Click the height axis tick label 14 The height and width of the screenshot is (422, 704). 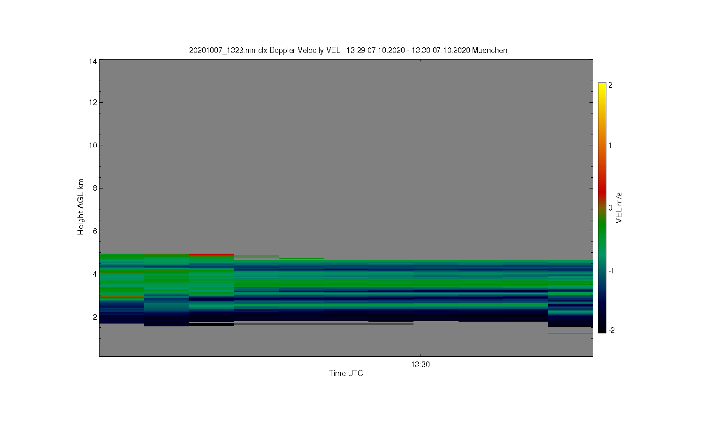(x=92, y=61)
